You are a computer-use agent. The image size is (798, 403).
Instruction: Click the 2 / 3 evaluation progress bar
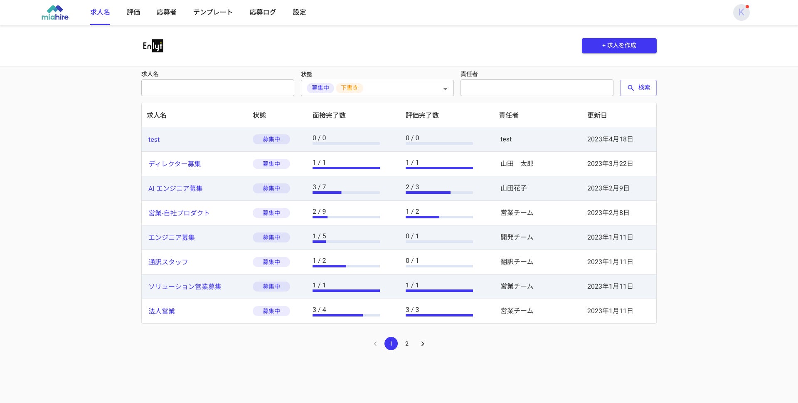click(439, 193)
